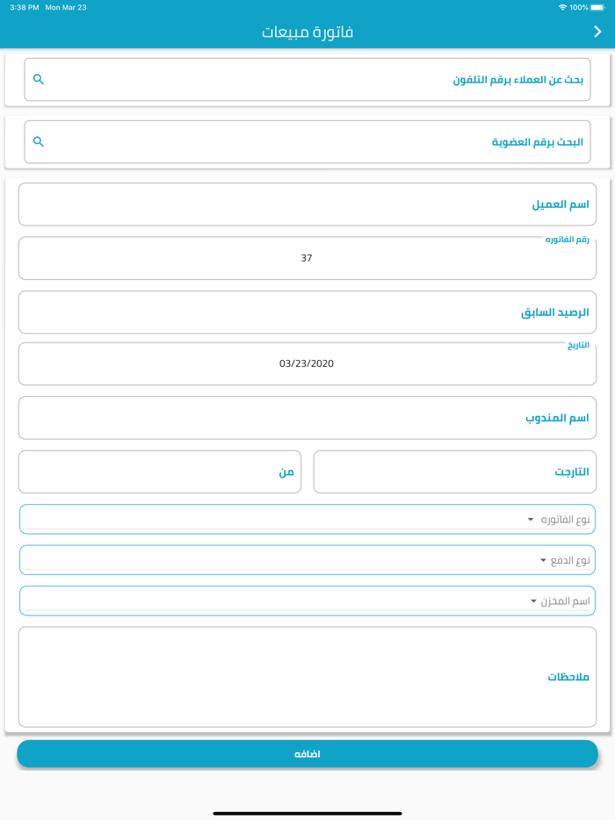Viewport: 615px width, 820px height.
Task: Click the اسم المندوب input field
Action: click(307, 418)
